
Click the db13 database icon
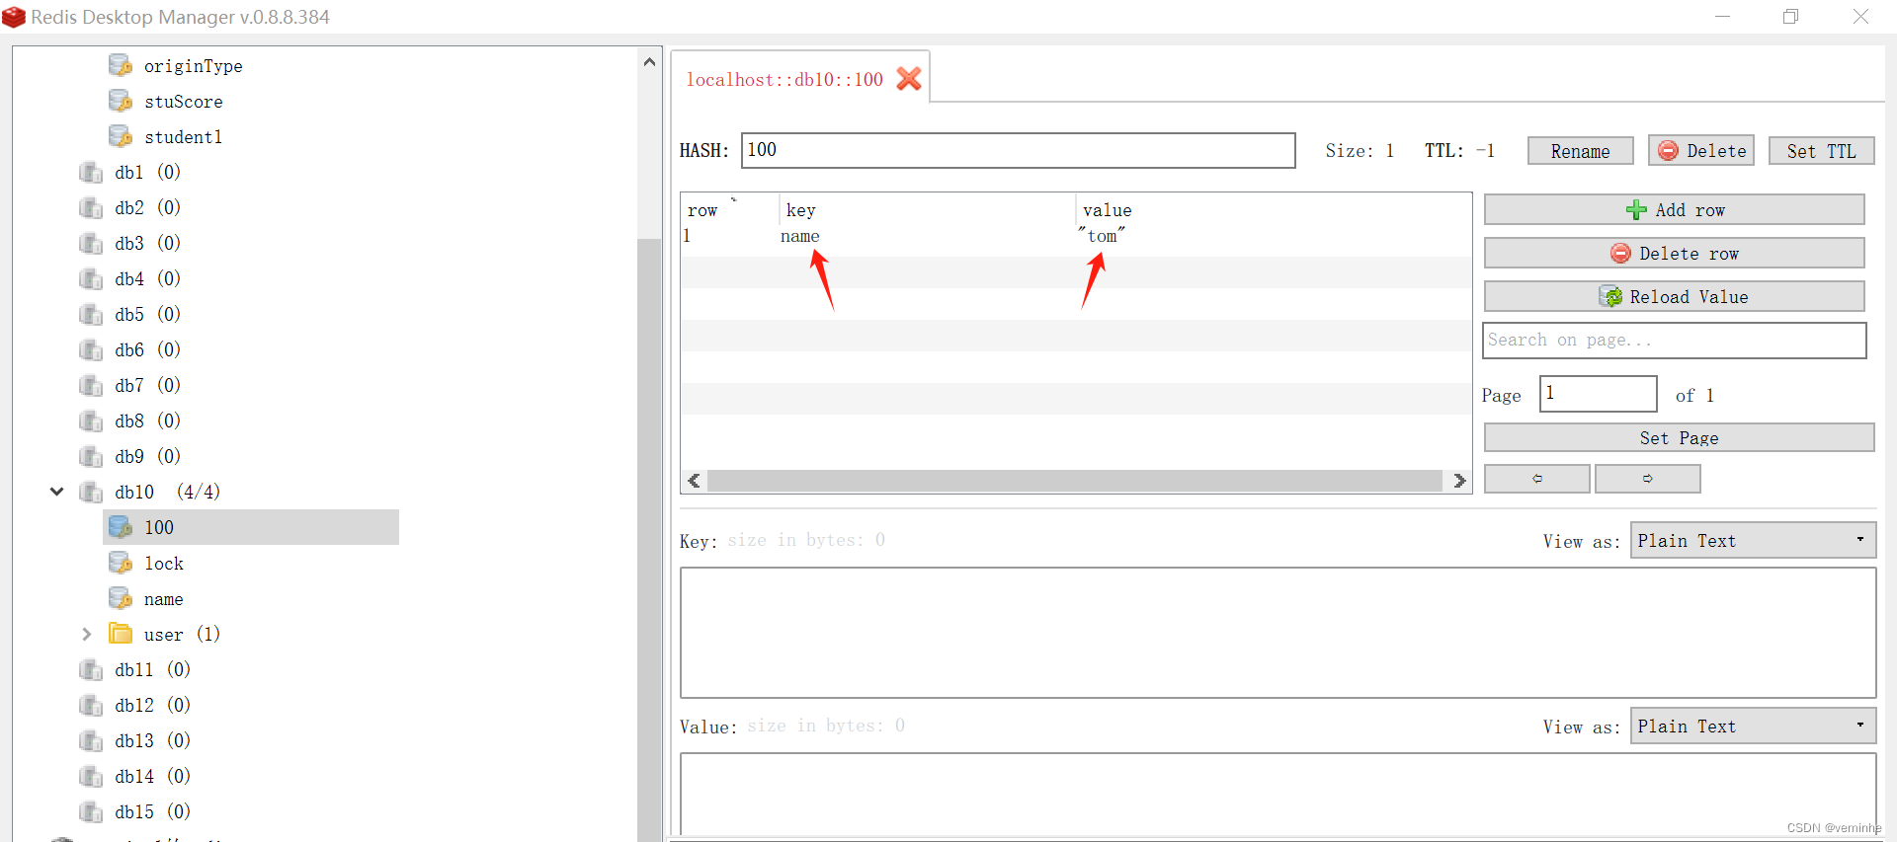click(91, 740)
